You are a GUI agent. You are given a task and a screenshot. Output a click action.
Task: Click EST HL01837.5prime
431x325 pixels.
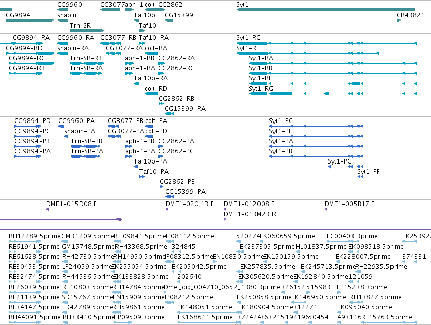click(321, 247)
